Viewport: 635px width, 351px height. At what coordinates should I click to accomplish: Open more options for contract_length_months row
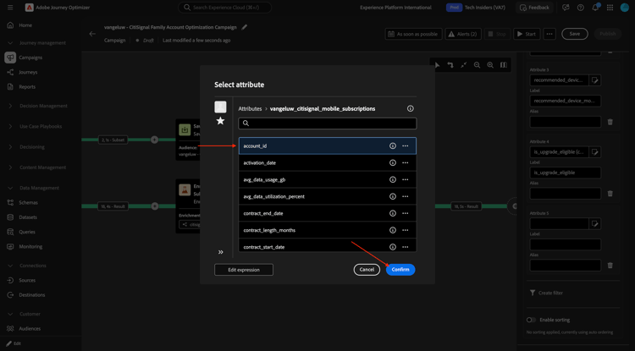(x=405, y=230)
